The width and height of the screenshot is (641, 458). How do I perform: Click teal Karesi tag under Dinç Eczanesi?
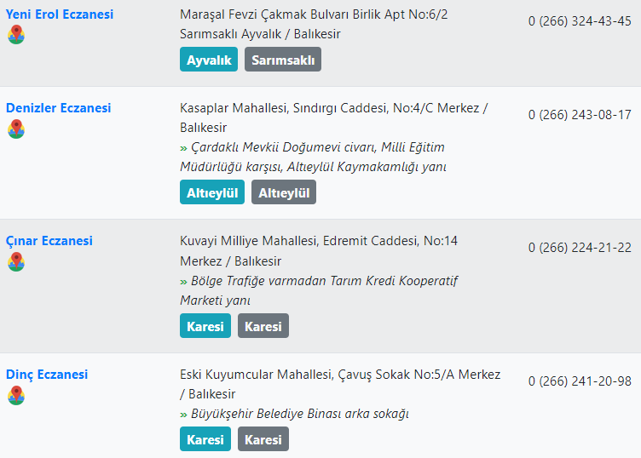(205, 438)
